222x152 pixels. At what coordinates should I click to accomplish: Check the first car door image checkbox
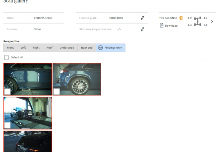[x=7, y=91]
